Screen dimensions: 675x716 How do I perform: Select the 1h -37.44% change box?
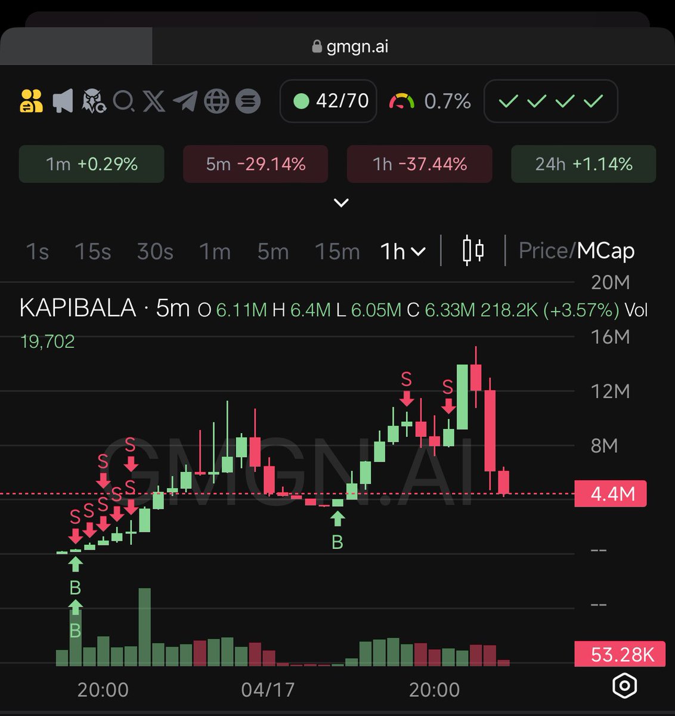coord(420,163)
